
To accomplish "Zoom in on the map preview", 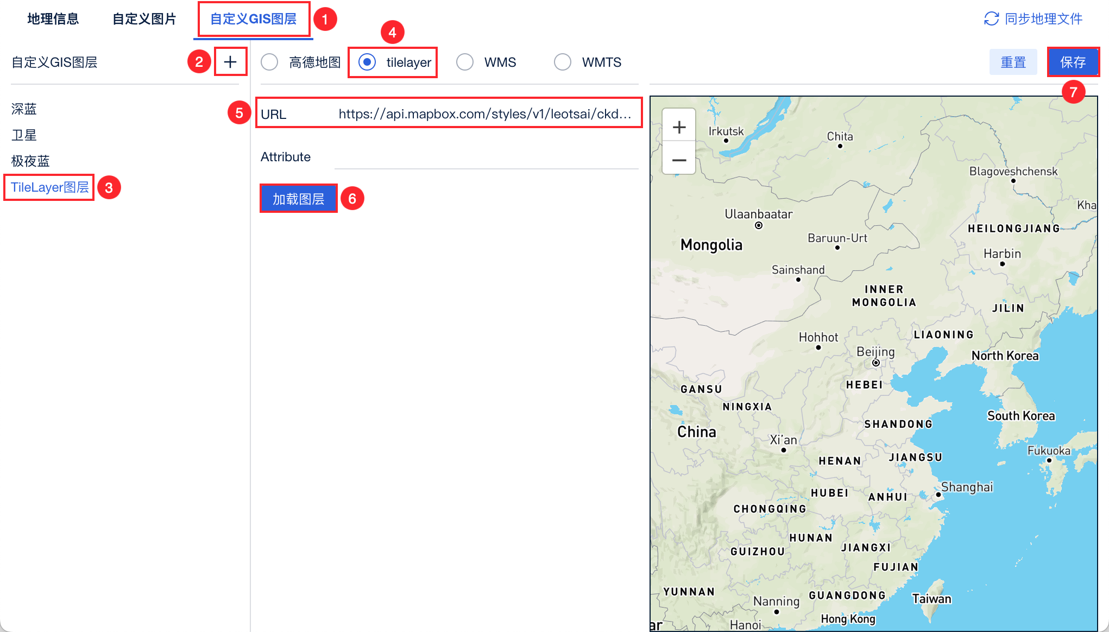I will tap(679, 127).
